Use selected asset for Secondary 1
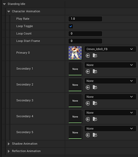Viewport: 138px width, 157px height. (x=88, y=72)
